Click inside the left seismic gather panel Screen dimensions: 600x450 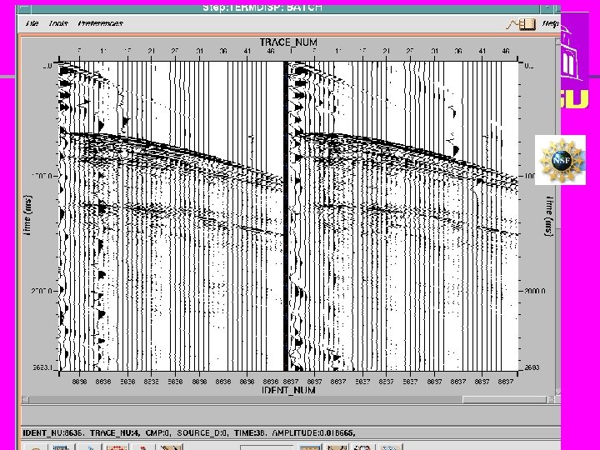point(171,216)
